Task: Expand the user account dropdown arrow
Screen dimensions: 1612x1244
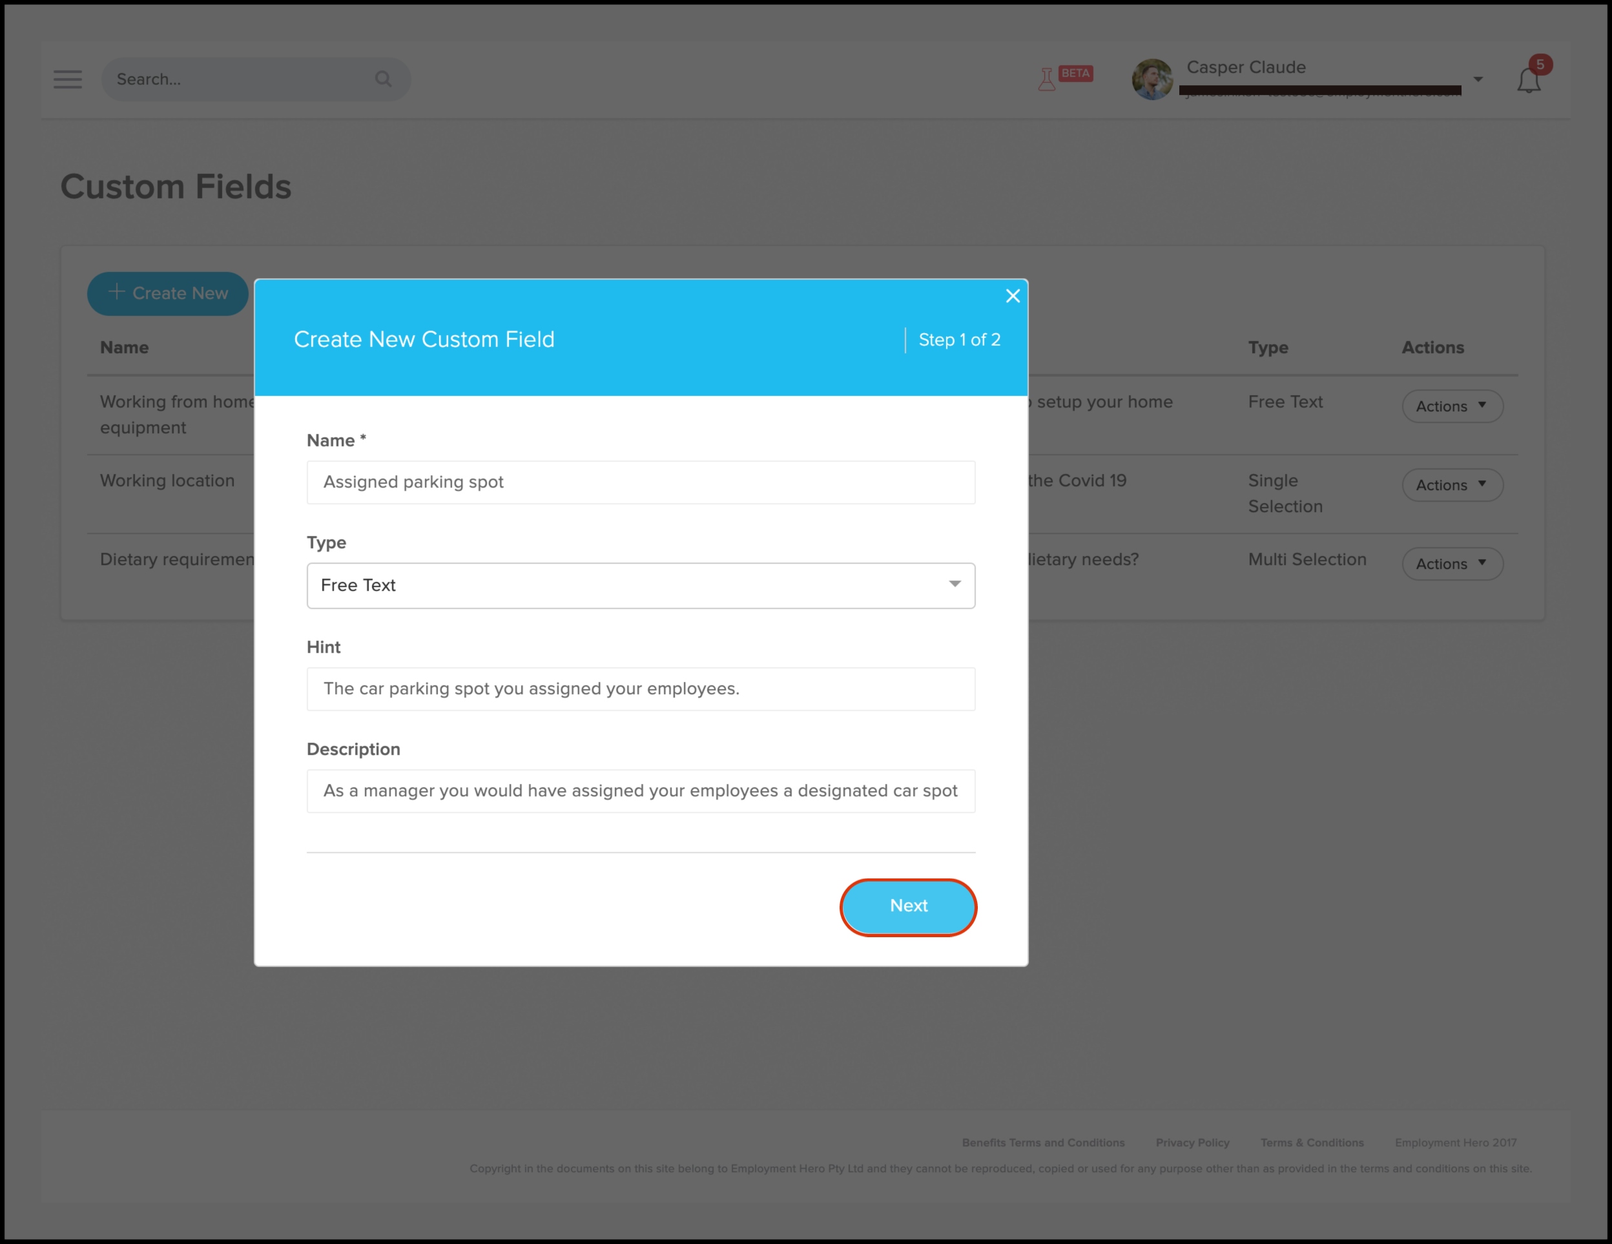Action: (x=1478, y=79)
